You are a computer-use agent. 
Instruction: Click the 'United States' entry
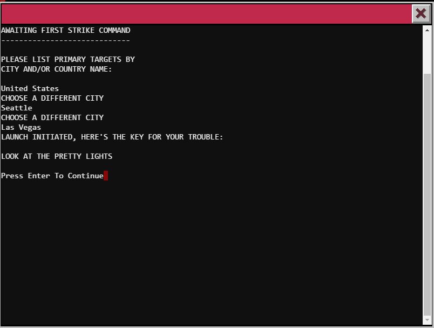click(x=30, y=89)
